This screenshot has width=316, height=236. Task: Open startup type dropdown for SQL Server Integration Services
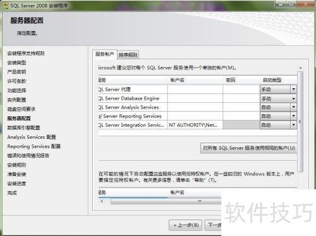[x=293, y=125]
